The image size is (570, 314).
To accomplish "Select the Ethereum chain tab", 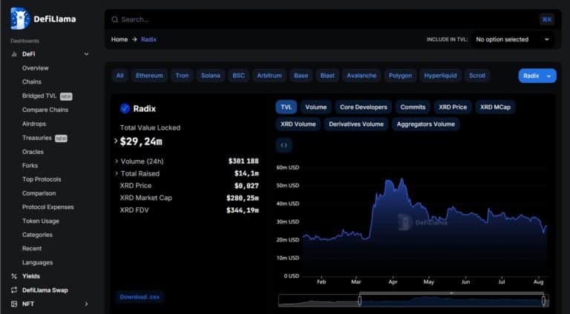I will (149, 76).
